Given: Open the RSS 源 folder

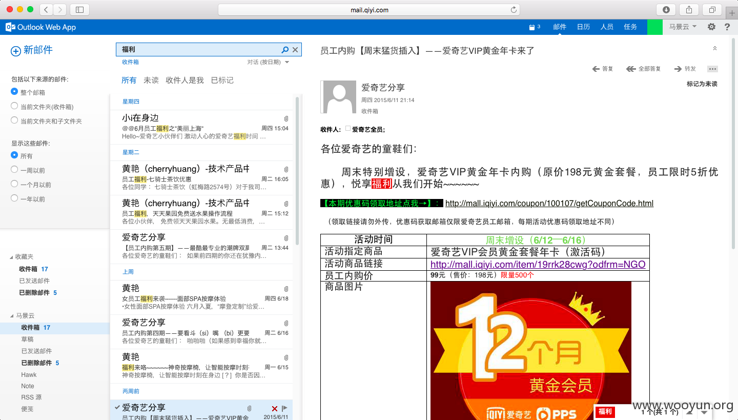Looking at the screenshot, I should click(31, 397).
